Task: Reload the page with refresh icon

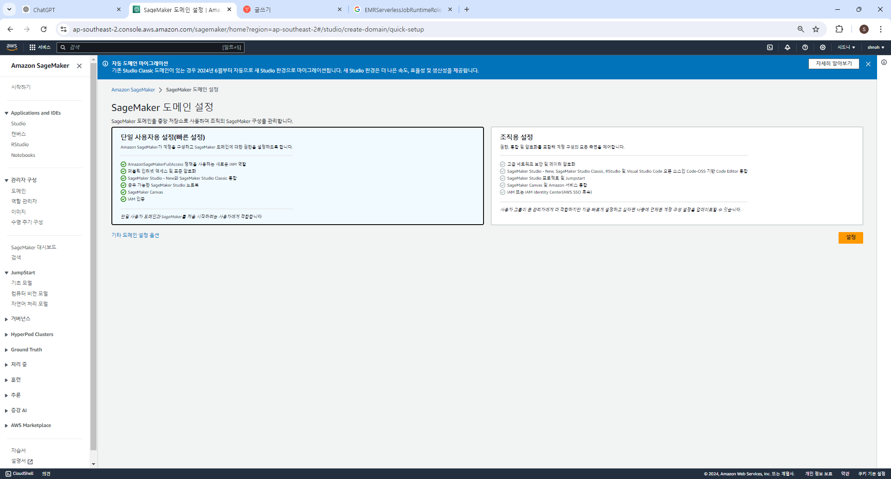Action: pos(44,29)
